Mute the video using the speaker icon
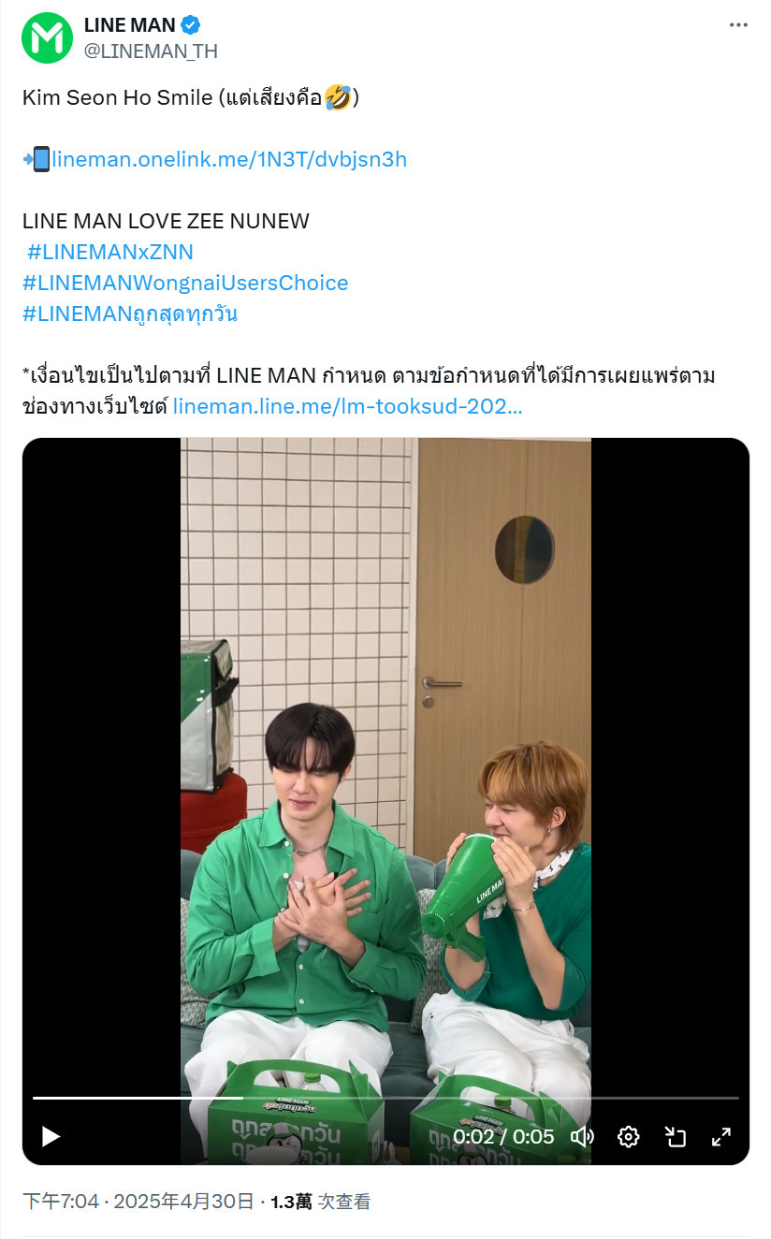Viewport: 771px width, 1239px height. click(583, 1137)
